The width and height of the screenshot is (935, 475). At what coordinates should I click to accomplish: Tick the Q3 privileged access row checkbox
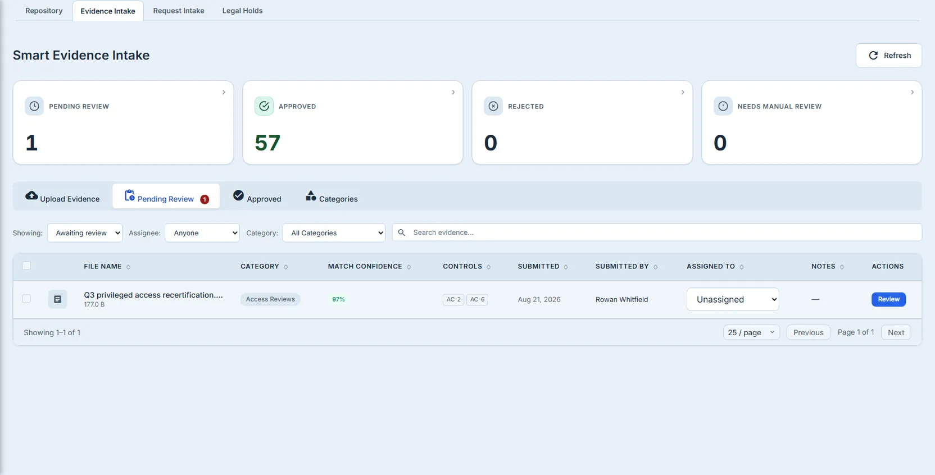coord(26,299)
